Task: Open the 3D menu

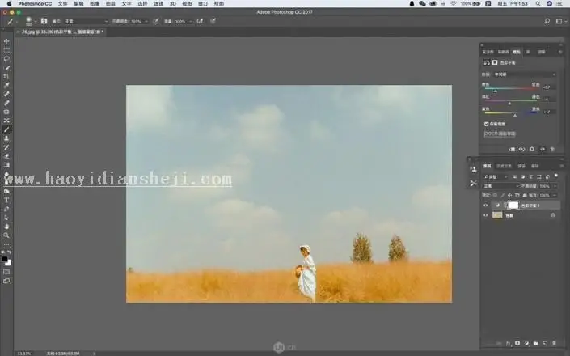Action: click(x=173, y=3)
